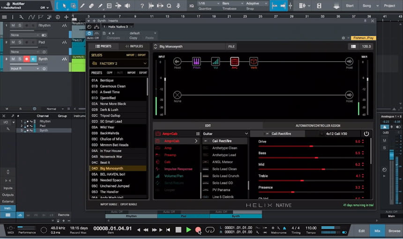403x239 pixels.
Task: Select preset 05A BEL HAVEN, boi!
Action: coord(118,174)
